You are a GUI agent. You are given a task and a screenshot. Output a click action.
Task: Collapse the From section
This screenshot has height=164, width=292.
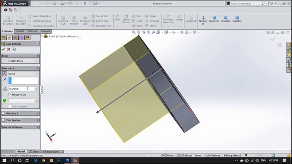[x=37, y=56]
